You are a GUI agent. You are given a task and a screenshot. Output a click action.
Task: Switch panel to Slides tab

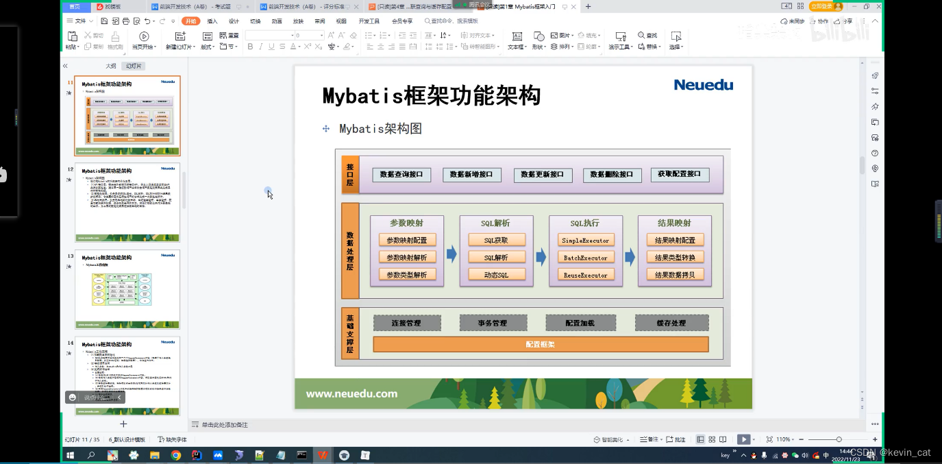[133, 66]
